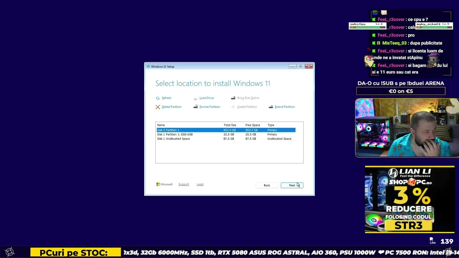Click the '€0 on €5' goal bar
This screenshot has width=459, height=258.
pos(401,91)
